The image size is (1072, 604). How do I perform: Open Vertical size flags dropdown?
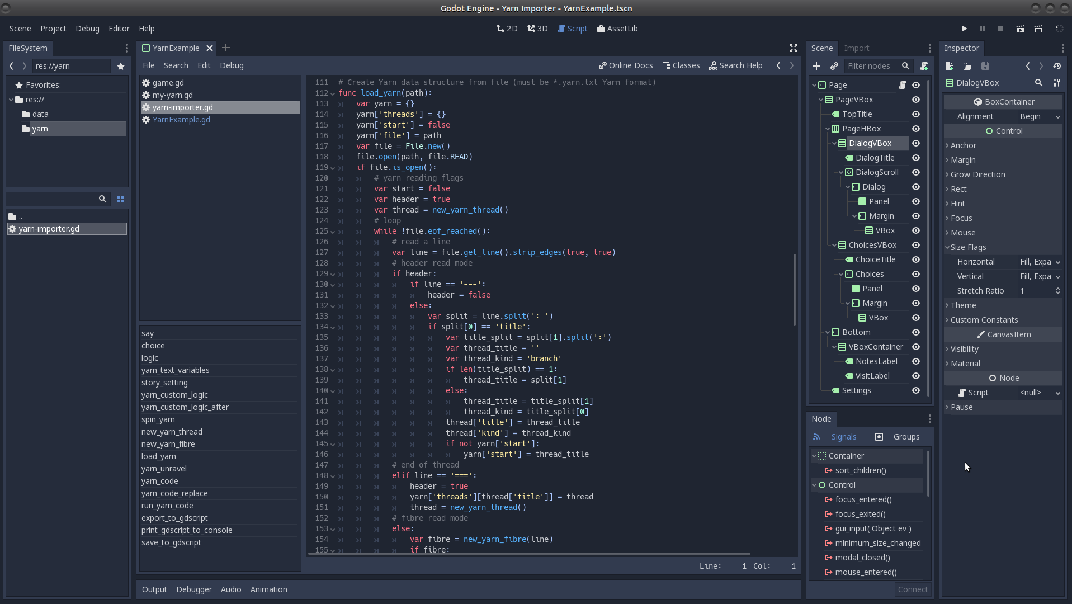click(1039, 276)
